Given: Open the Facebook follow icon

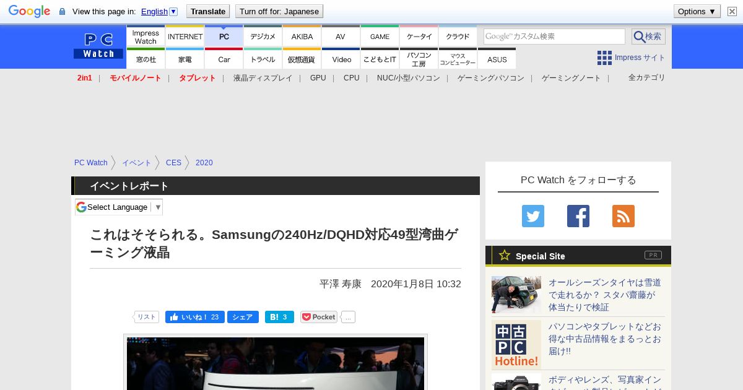Looking at the screenshot, I should click(578, 216).
